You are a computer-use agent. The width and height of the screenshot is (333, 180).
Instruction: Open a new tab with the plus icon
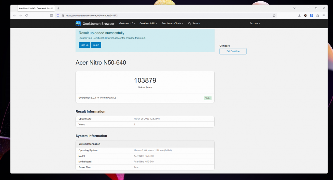58,8
